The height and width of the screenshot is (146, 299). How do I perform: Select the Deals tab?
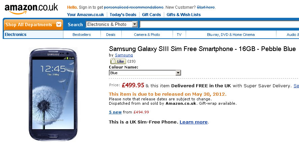[x=111, y=35]
